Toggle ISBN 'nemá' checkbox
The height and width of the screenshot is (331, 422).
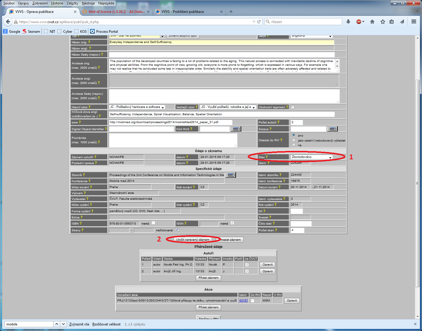pos(153,223)
